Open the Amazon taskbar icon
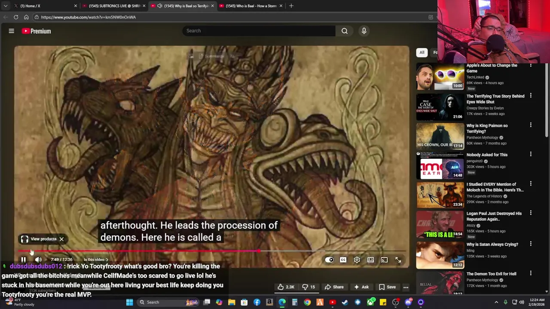Image resolution: width=550 pixels, height=309 pixels. coord(269,302)
